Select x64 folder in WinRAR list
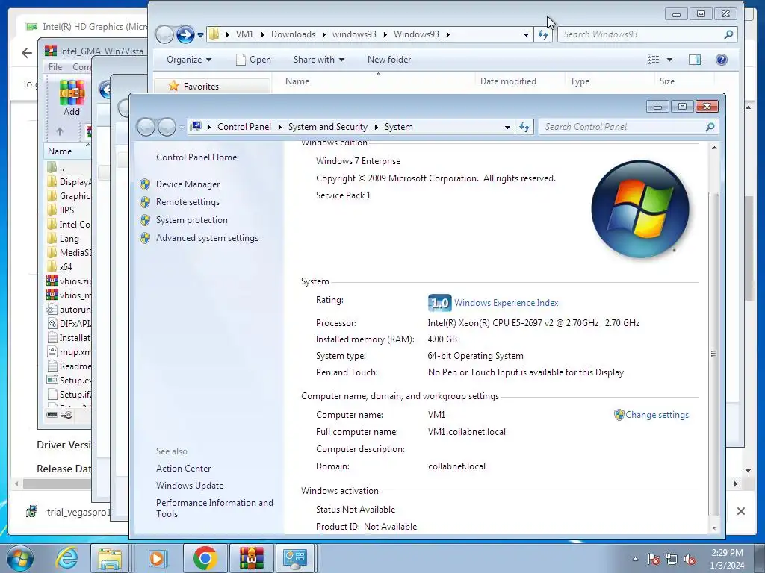 66,267
